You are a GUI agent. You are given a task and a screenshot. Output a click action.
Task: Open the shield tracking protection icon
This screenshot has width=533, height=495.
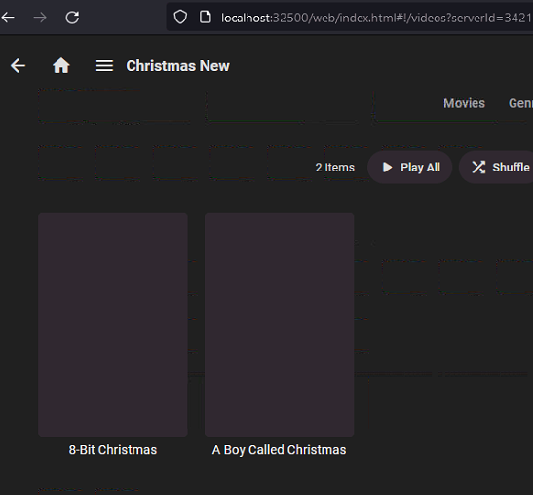click(x=180, y=17)
